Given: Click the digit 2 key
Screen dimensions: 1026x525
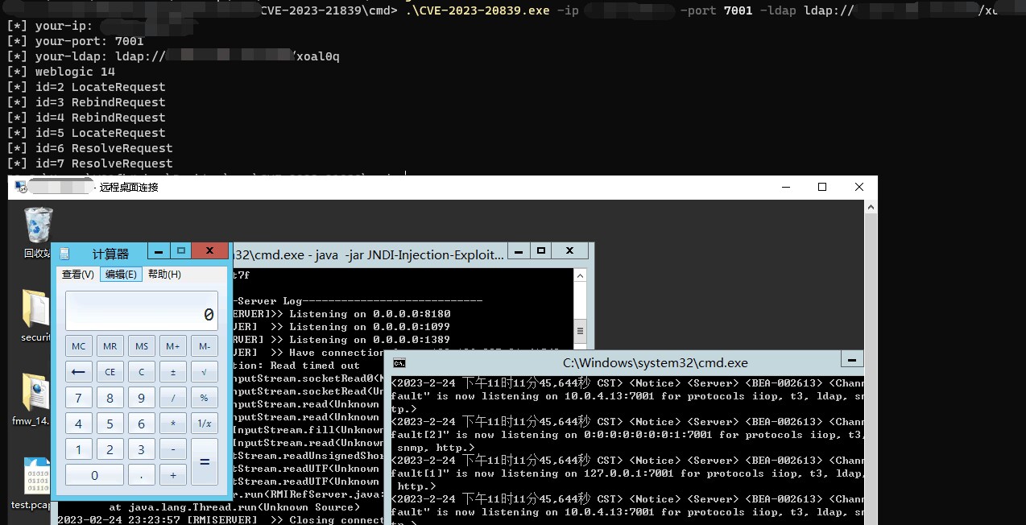Looking at the screenshot, I should (110, 449).
